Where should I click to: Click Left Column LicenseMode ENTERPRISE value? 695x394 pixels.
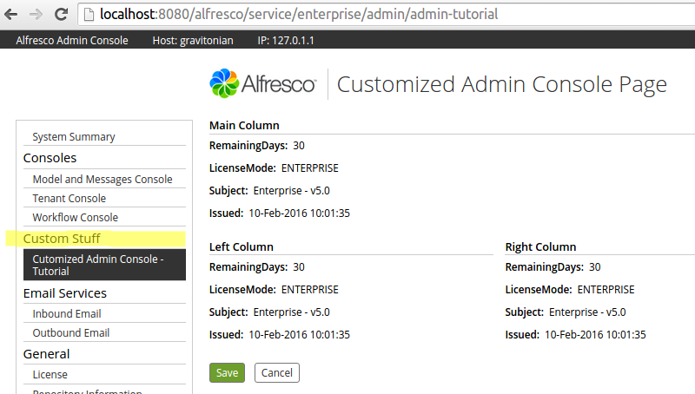tap(310, 290)
